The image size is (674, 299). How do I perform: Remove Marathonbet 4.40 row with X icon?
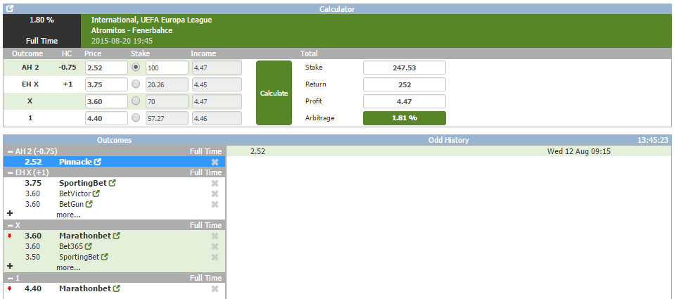pos(215,288)
